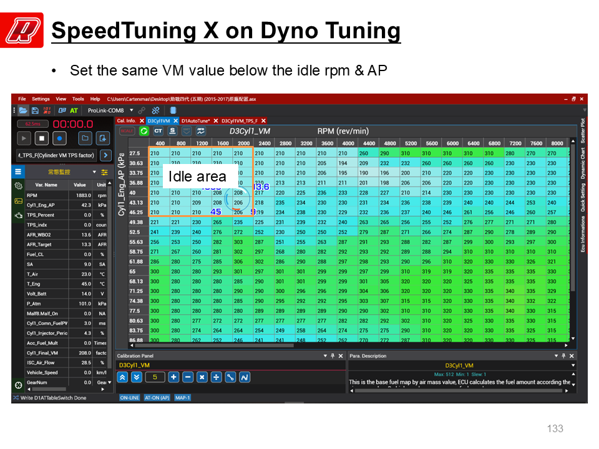Open the Settings menu
The image size is (599, 449).
coord(41,99)
